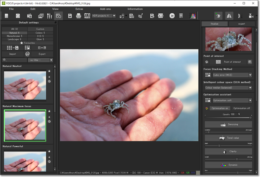Screen dimensions: 260x177
Task: Click the sliders settings toolbar icon
Action: click(50, 16)
